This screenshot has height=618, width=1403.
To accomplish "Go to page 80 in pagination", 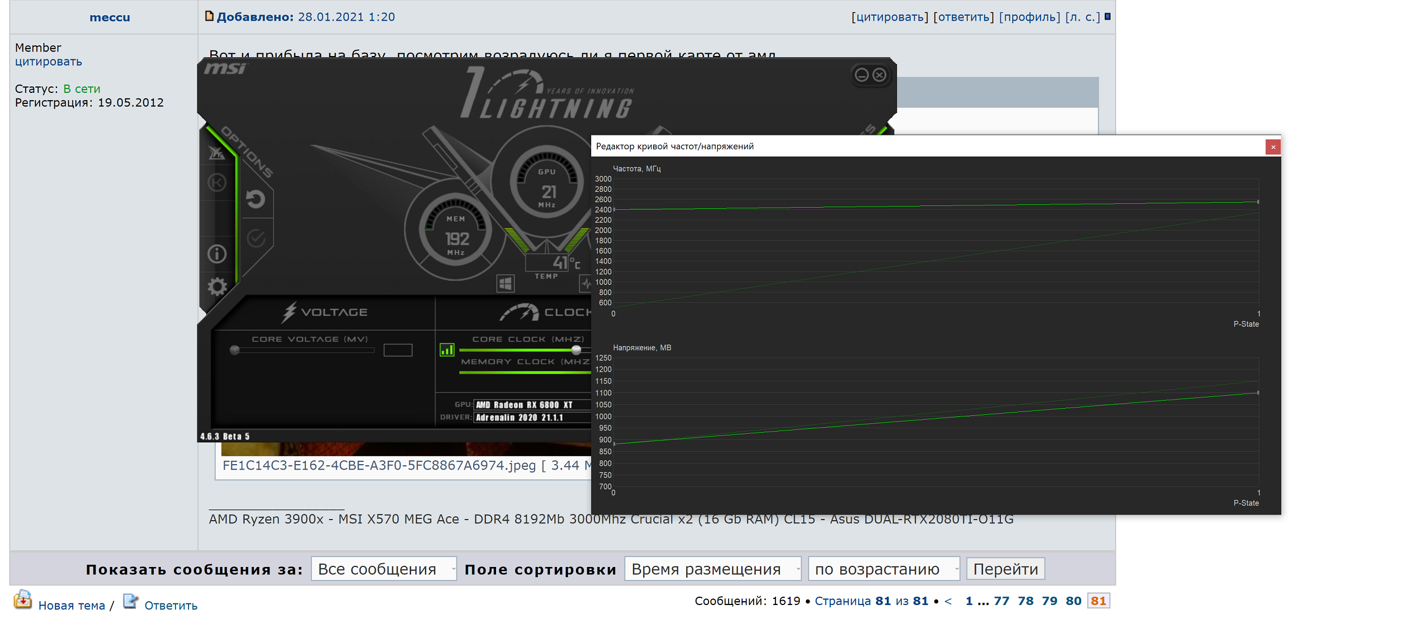I will pyautogui.click(x=1073, y=601).
